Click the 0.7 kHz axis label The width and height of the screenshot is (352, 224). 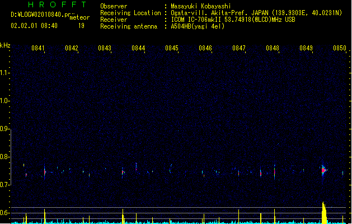click(4, 185)
